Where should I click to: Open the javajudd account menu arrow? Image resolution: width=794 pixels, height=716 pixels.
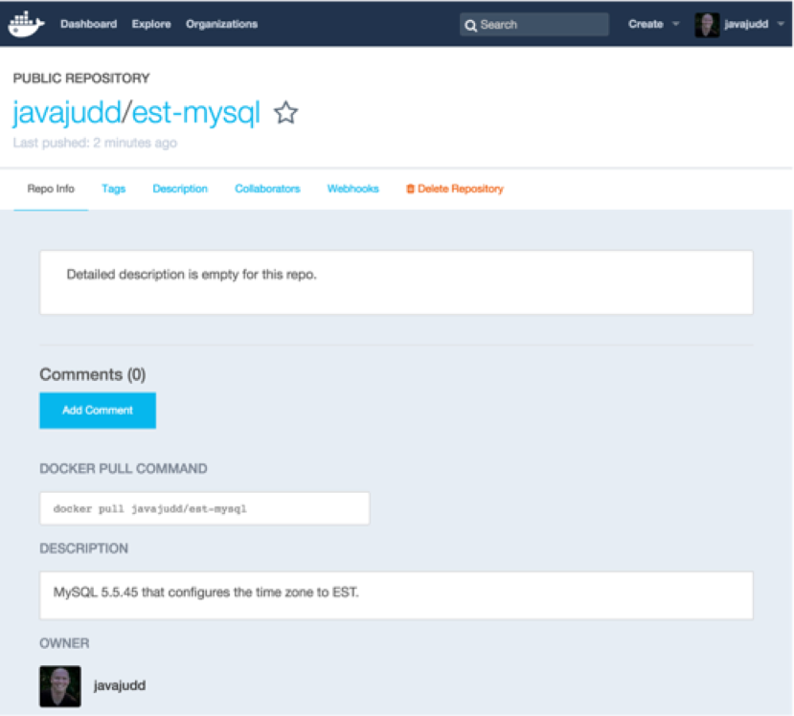pyautogui.click(x=781, y=24)
